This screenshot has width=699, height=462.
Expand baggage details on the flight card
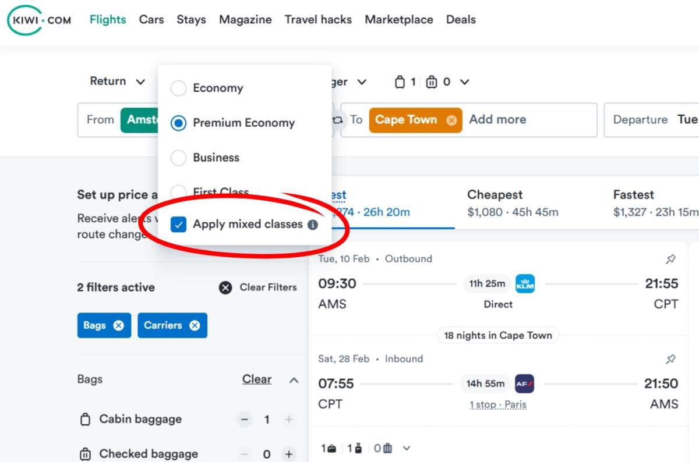coord(405,448)
